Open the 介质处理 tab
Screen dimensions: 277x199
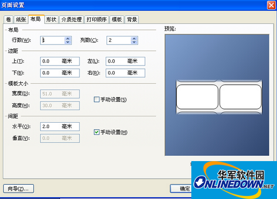pos(71,19)
